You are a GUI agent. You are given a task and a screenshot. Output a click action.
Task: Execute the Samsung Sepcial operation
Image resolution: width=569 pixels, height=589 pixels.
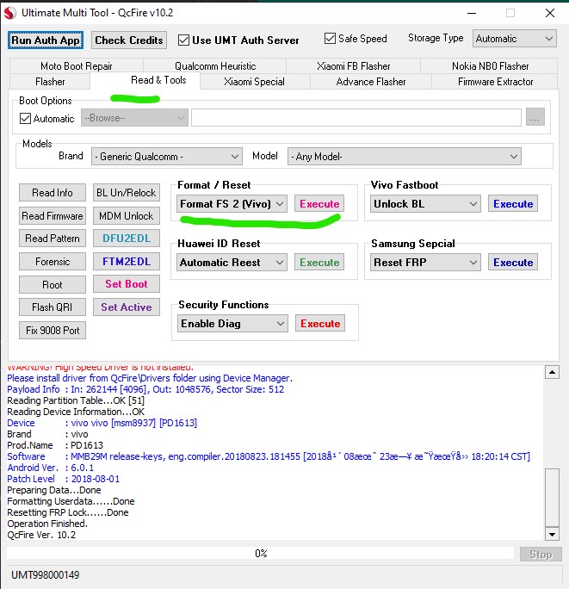pyautogui.click(x=513, y=262)
